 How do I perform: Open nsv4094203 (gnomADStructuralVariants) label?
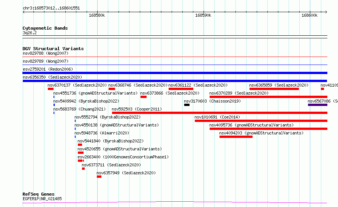(x=261, y=133)
